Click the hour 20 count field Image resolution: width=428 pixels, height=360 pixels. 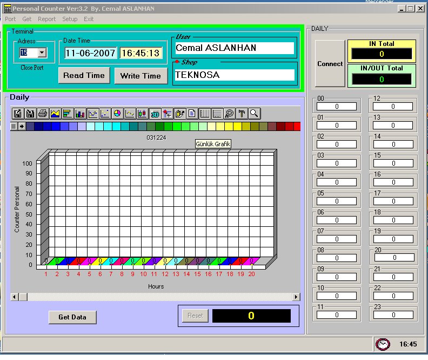coord(394,258)
